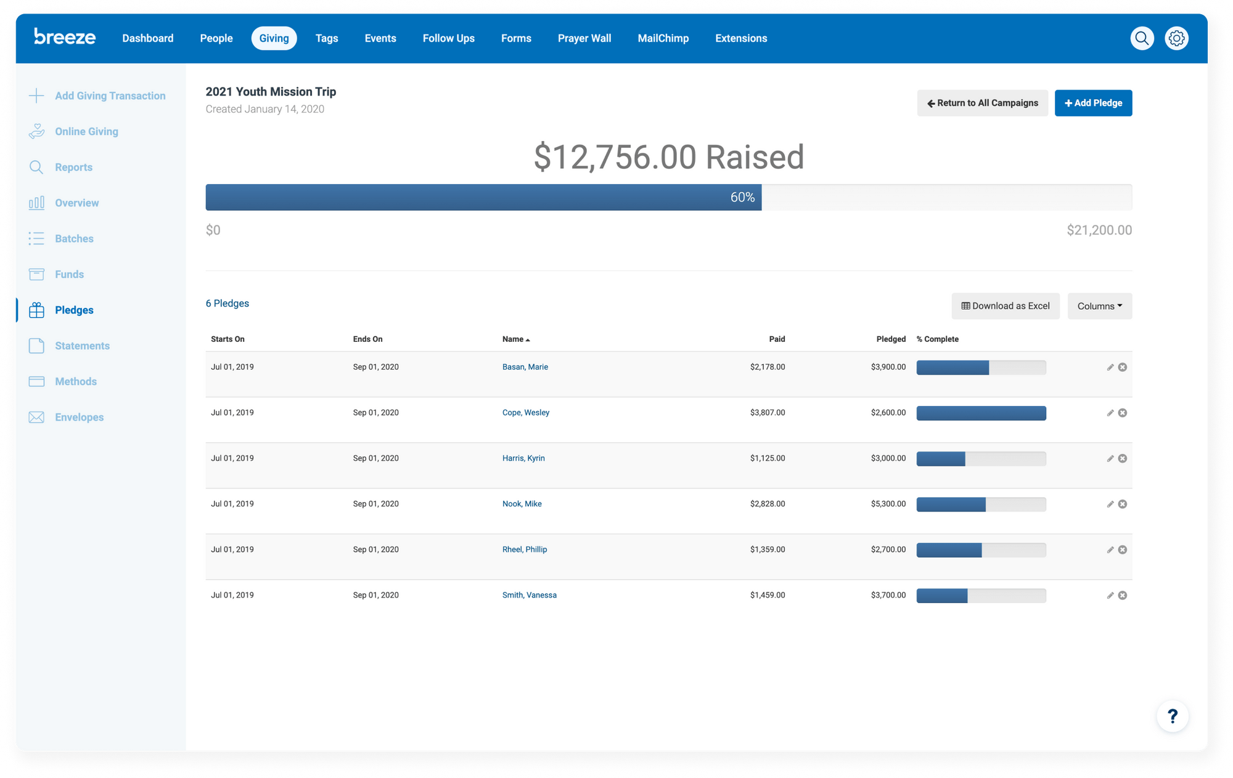Click the search magnifier icon
Viewport: 1233px width, 778px height.
click(x=1142, y=38)
